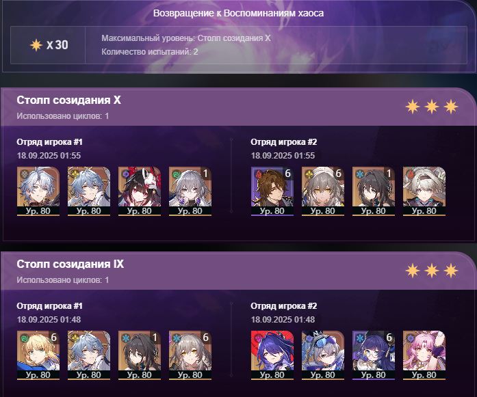Click fire element icon on brown-haired character portrait
477x397 pixels.
[259, 174]
